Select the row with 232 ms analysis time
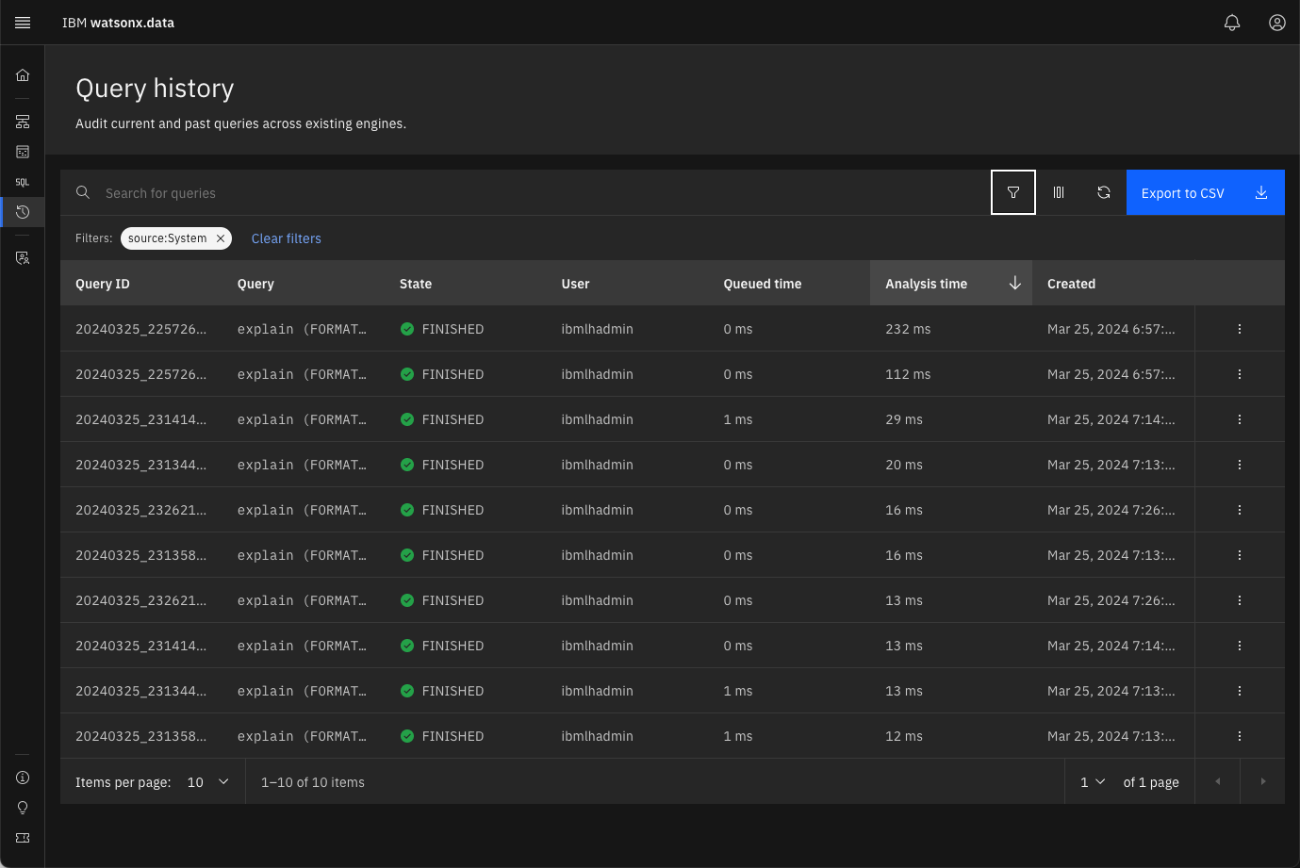The height and width of the screenshot is (868, 1300). [x=672, y=329]
